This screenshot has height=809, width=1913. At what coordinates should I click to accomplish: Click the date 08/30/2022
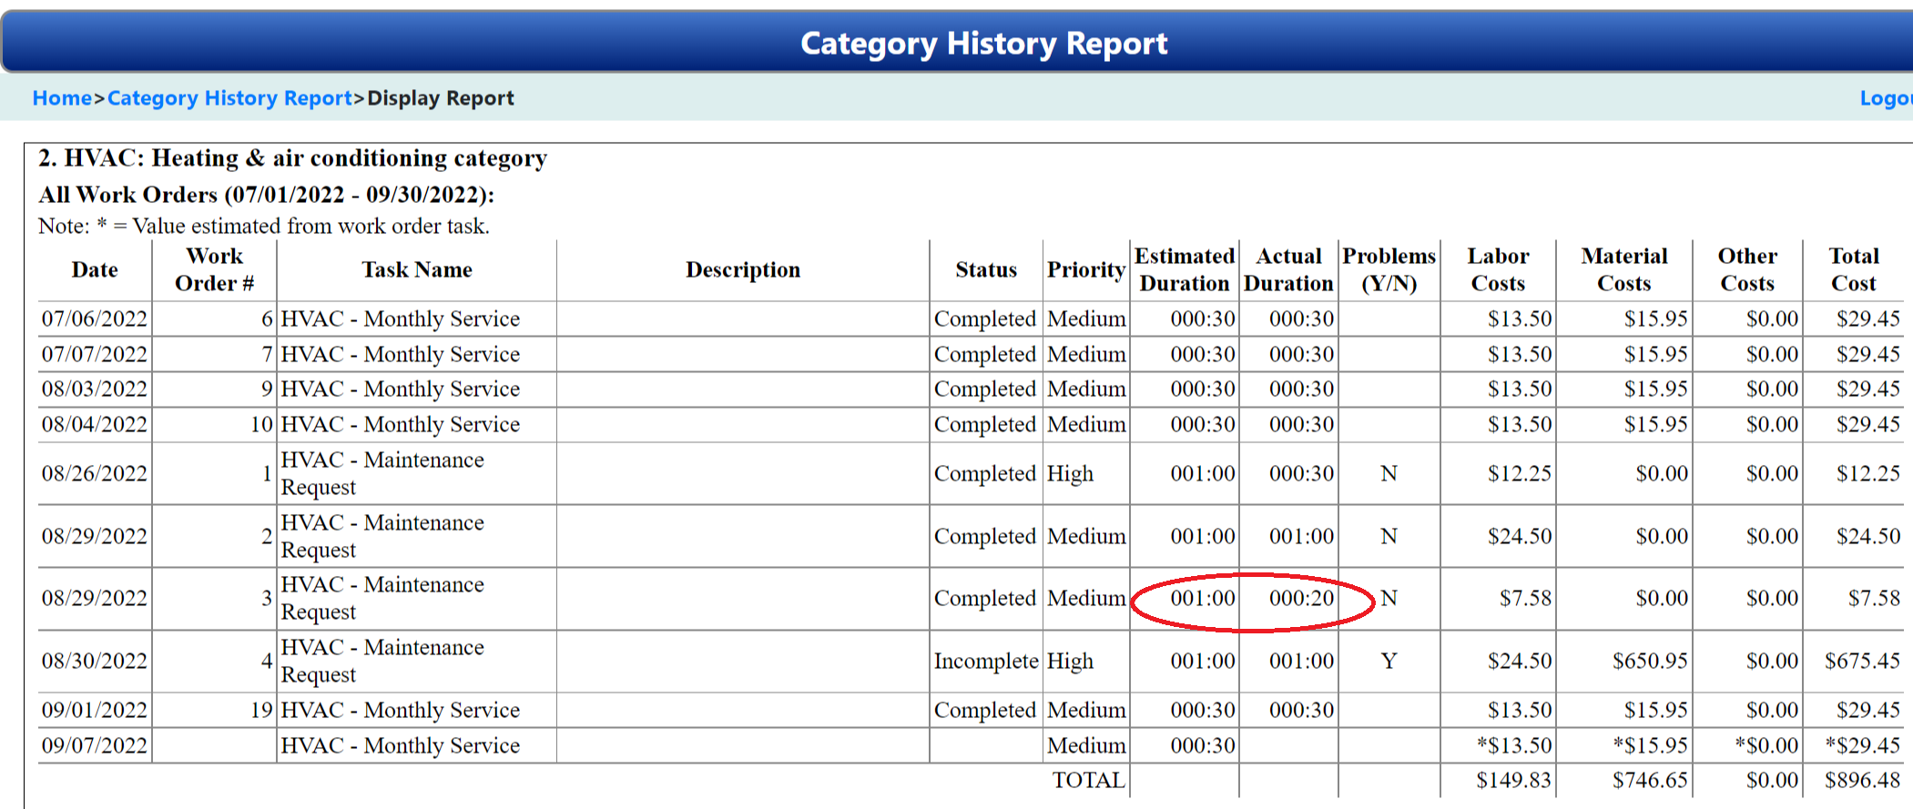95,662
